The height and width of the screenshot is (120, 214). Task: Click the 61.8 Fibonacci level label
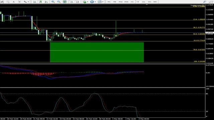[x=199, y=40]
